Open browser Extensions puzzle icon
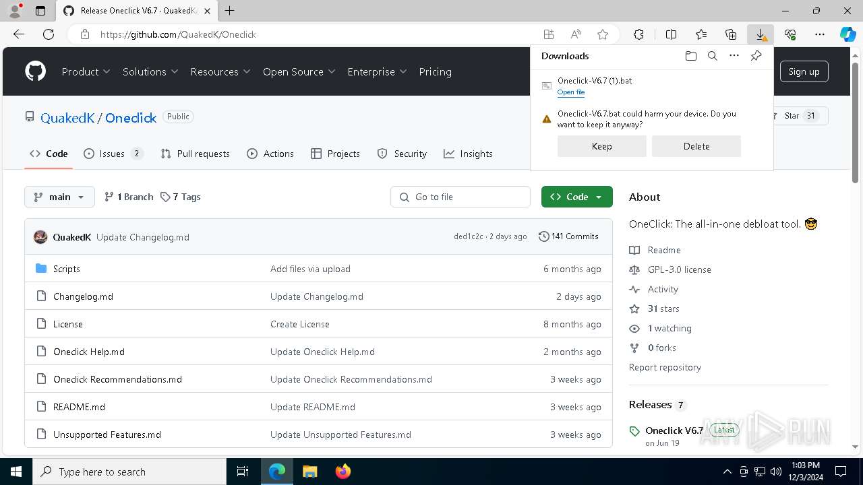Image resolution: width=863 pixels, height=485 pixels. point(638,34)
